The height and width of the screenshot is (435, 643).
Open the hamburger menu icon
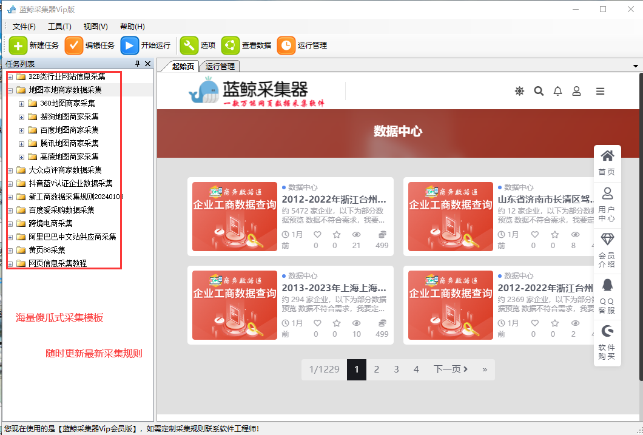(601, 91)
